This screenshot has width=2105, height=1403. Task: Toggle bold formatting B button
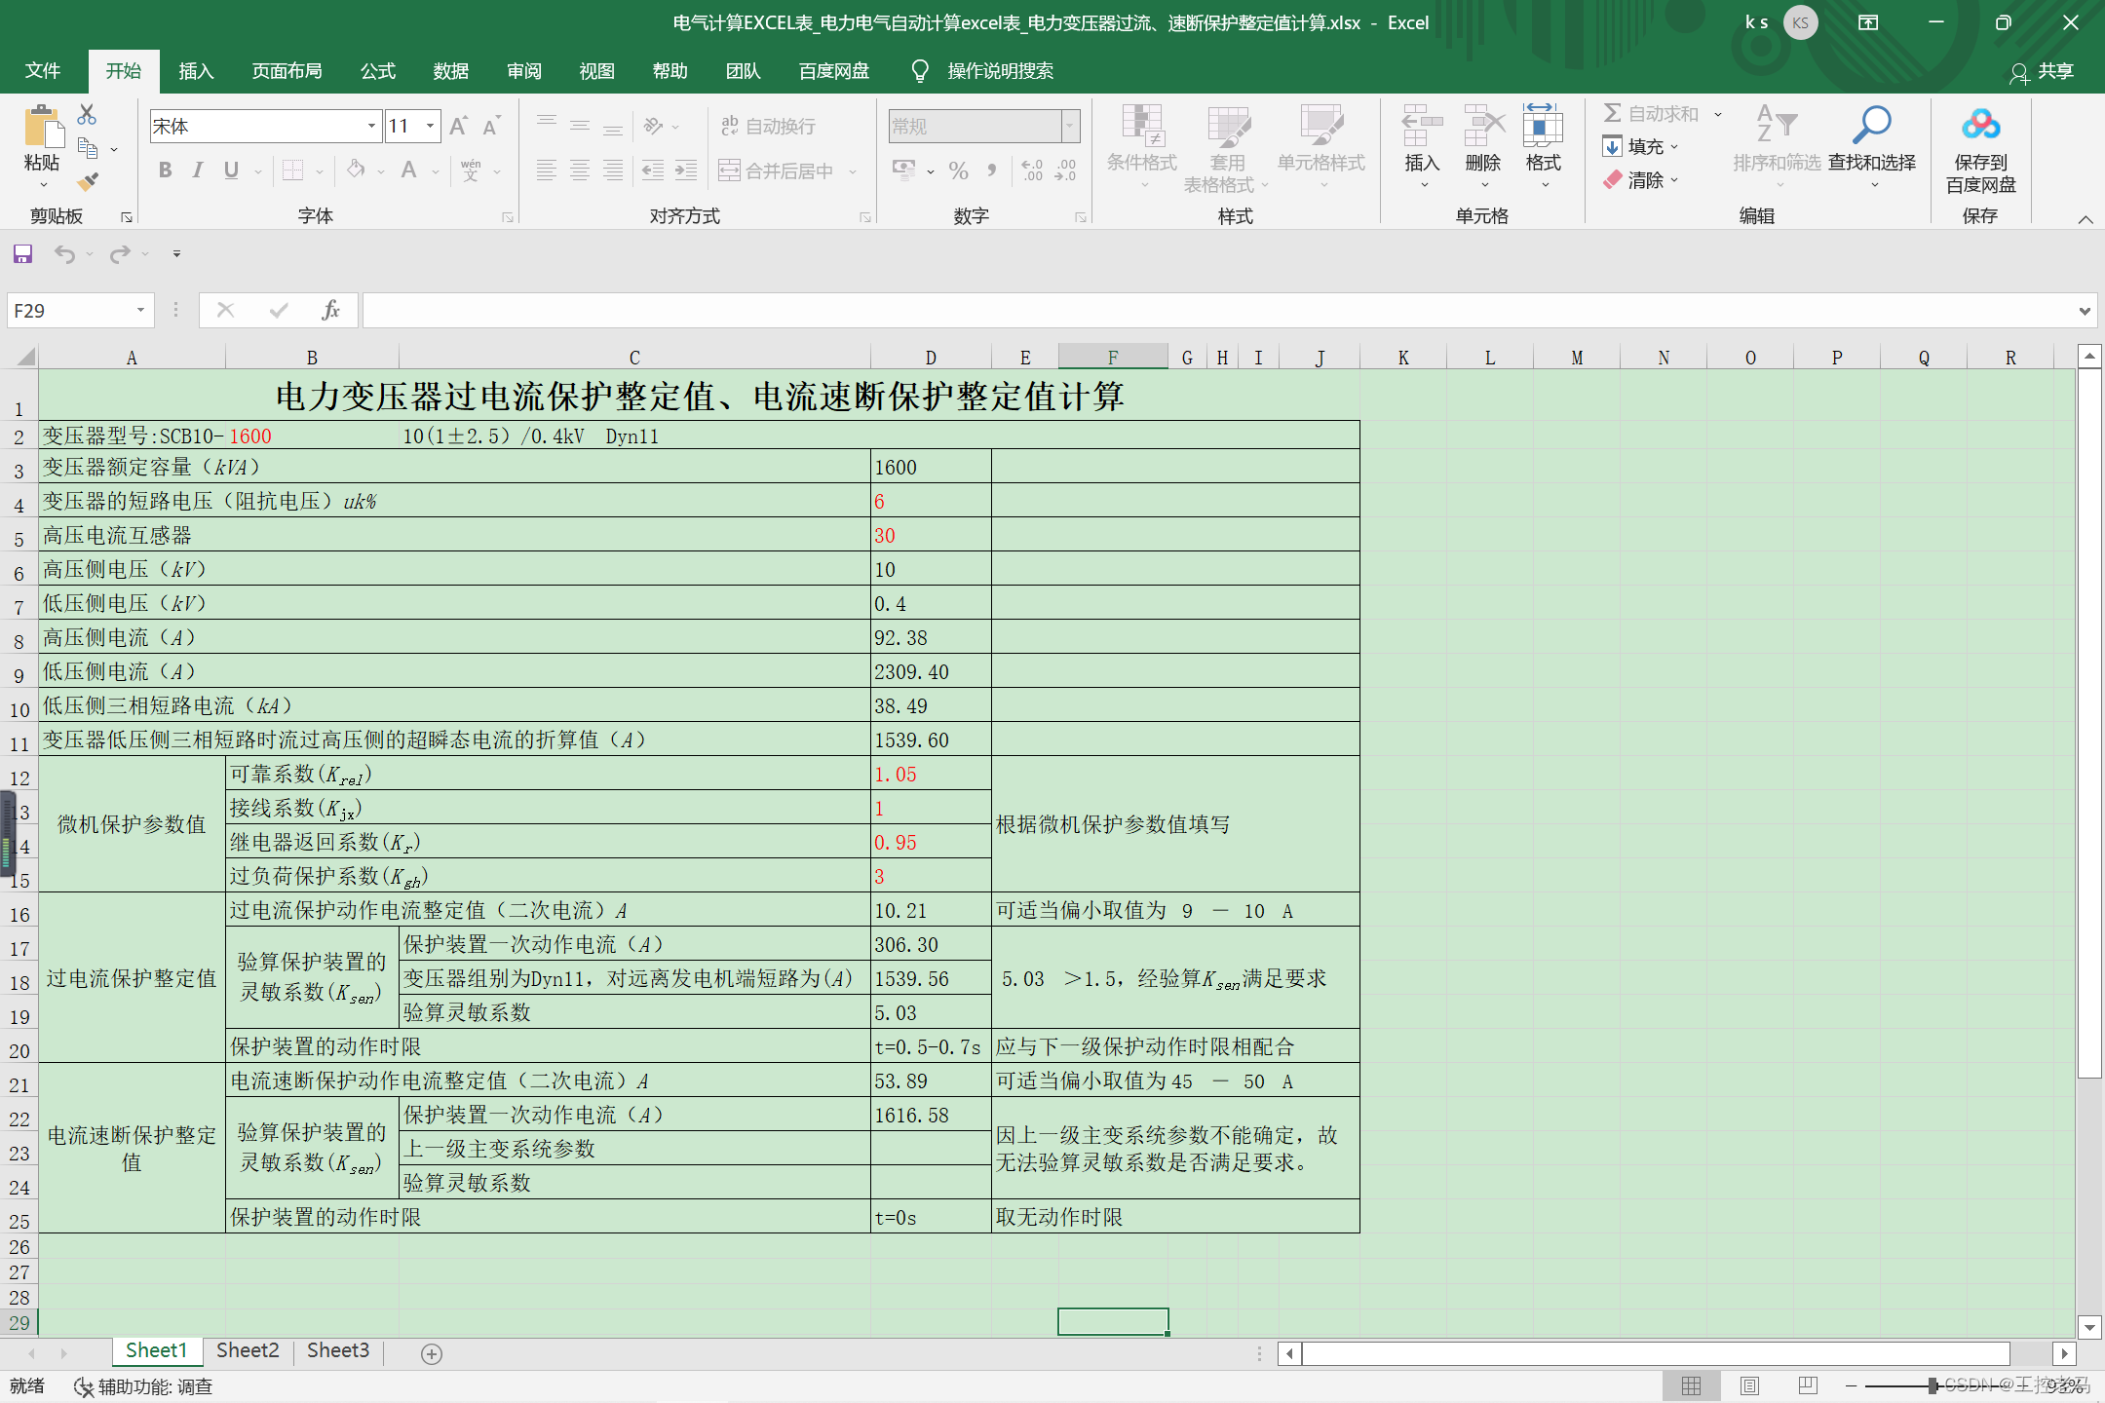(166, 171)
